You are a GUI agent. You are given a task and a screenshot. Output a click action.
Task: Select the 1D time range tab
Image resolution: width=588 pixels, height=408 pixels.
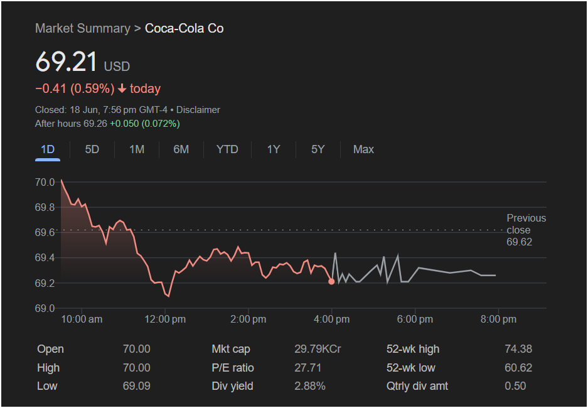pos(48,149)
